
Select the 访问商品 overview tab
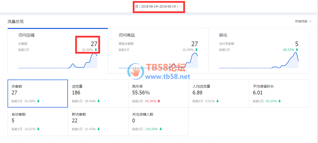(158, 51)
